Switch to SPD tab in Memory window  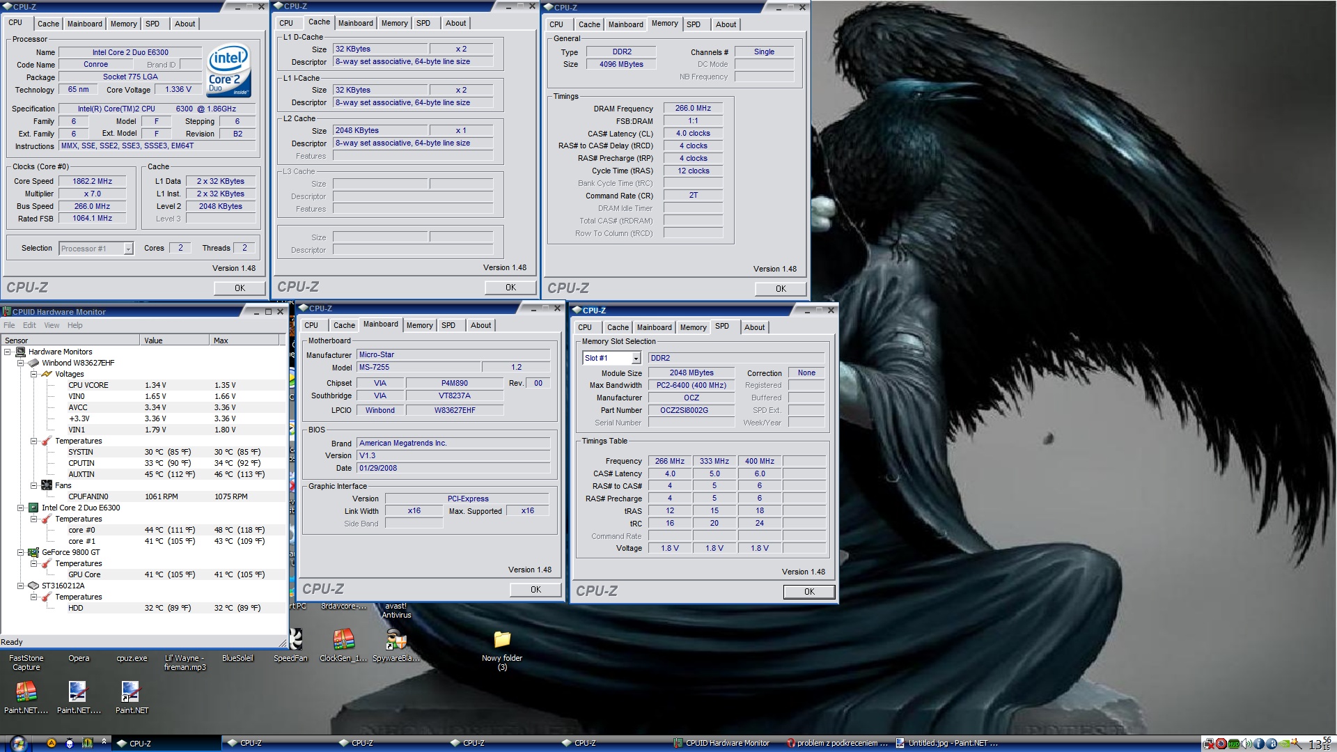[x=694, y=24]
